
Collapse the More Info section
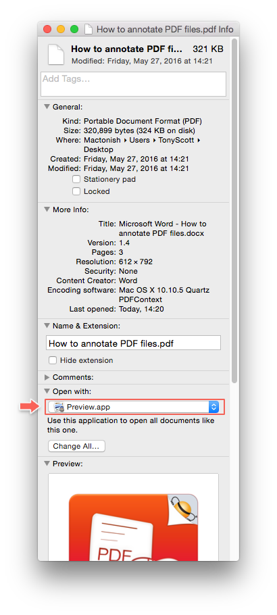47,210
